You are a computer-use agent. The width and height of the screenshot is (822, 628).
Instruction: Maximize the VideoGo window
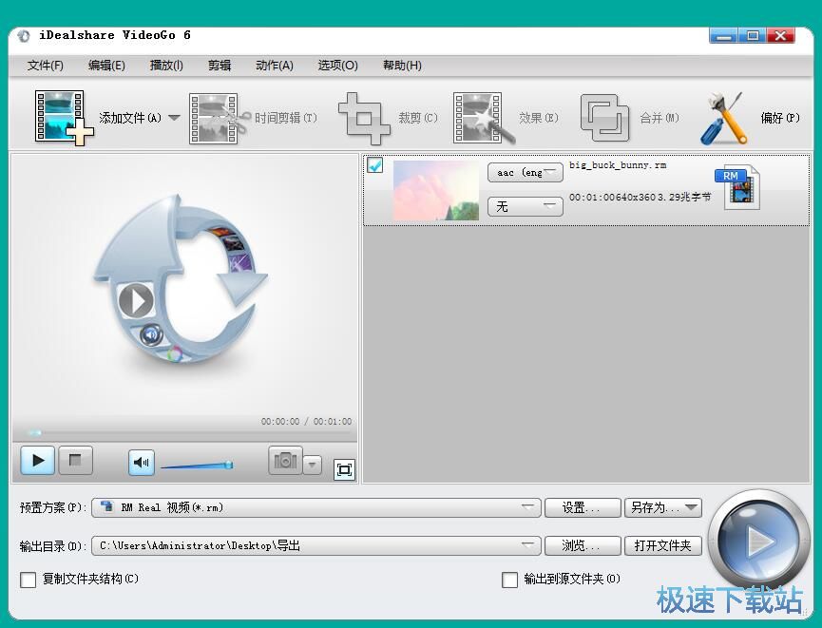[x=753, y=36]
